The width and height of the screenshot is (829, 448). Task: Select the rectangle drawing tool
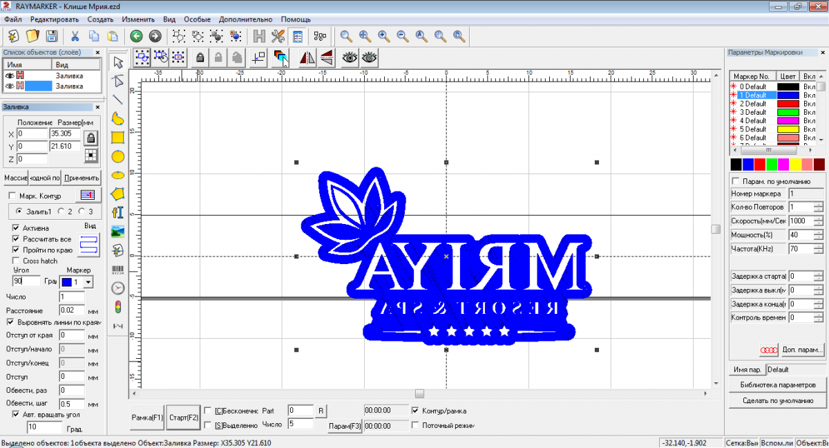coord(118,138)
